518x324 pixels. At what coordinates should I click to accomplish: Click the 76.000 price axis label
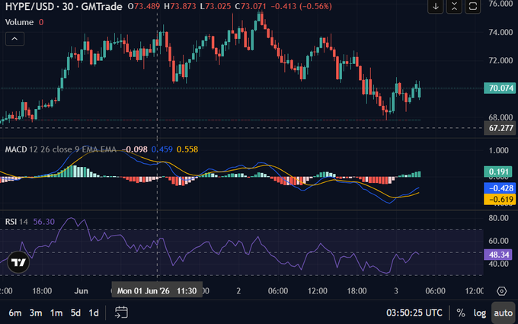tap(500, 4)
